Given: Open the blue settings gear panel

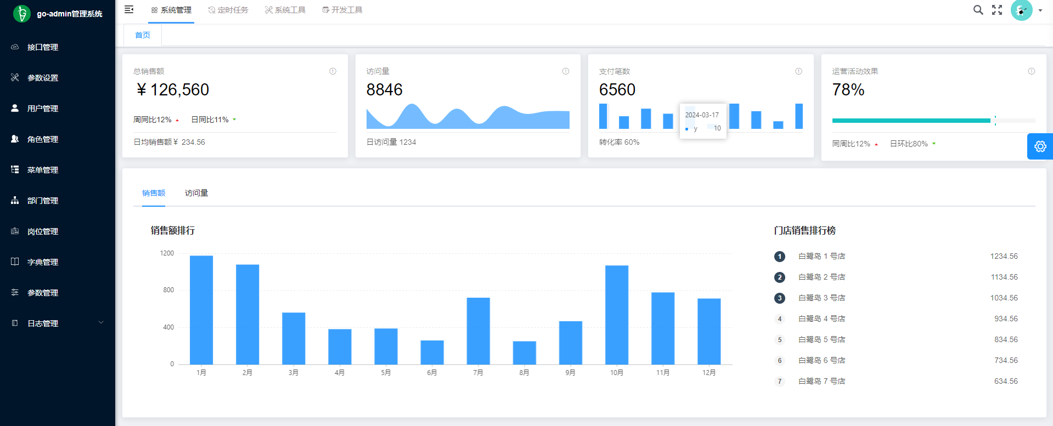Looking at the screenshot, I should (x=1040, y=146).
